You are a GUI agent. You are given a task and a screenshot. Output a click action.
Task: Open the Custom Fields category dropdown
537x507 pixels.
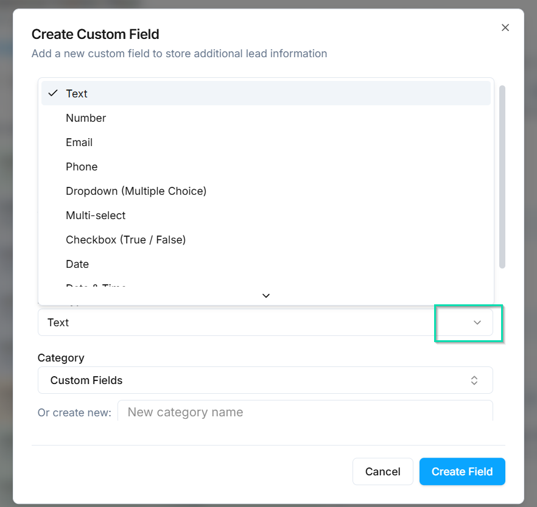(x=265, y=380)
